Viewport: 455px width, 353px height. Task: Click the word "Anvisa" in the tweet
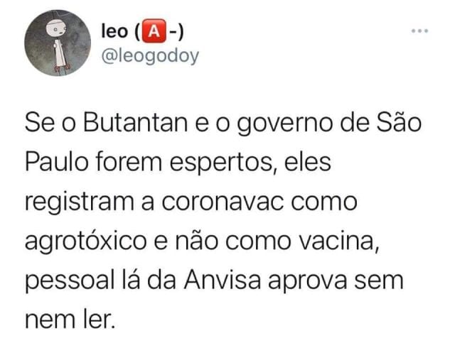222,280
